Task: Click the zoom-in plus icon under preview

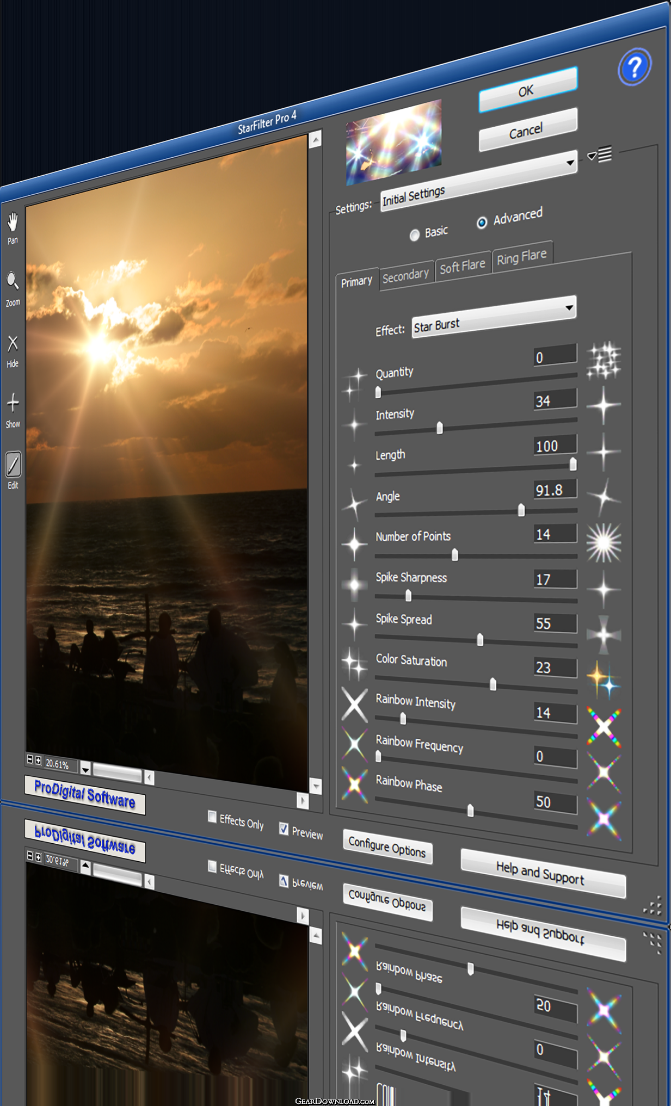Action: [38, 761]
